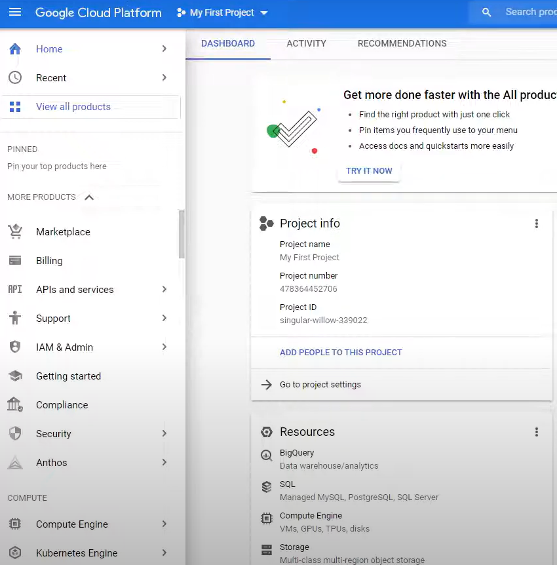This screenshot has width=557, height=565.
Task: Click the IAM & Admin shield icon
Action: 14,347
